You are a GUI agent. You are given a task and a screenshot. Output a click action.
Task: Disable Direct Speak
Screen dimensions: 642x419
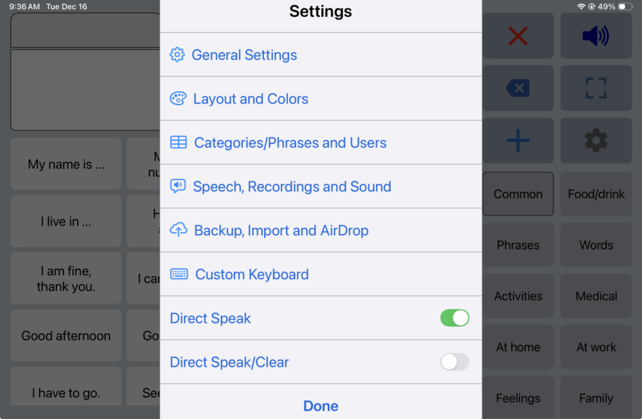(455, 318)
